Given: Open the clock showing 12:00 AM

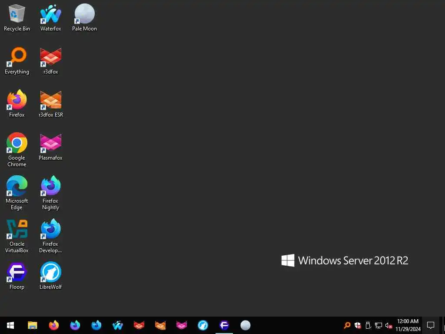Looking at the screenshot, I should (x=408, y=325).
